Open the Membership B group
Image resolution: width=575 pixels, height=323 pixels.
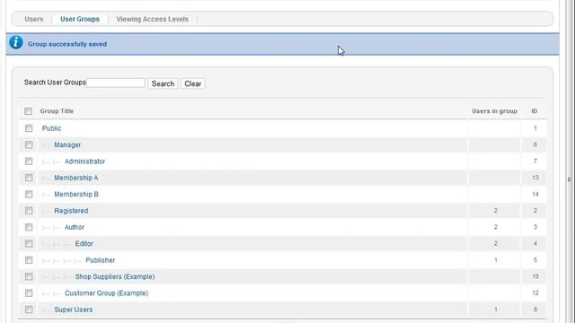[x=76, y=194]
